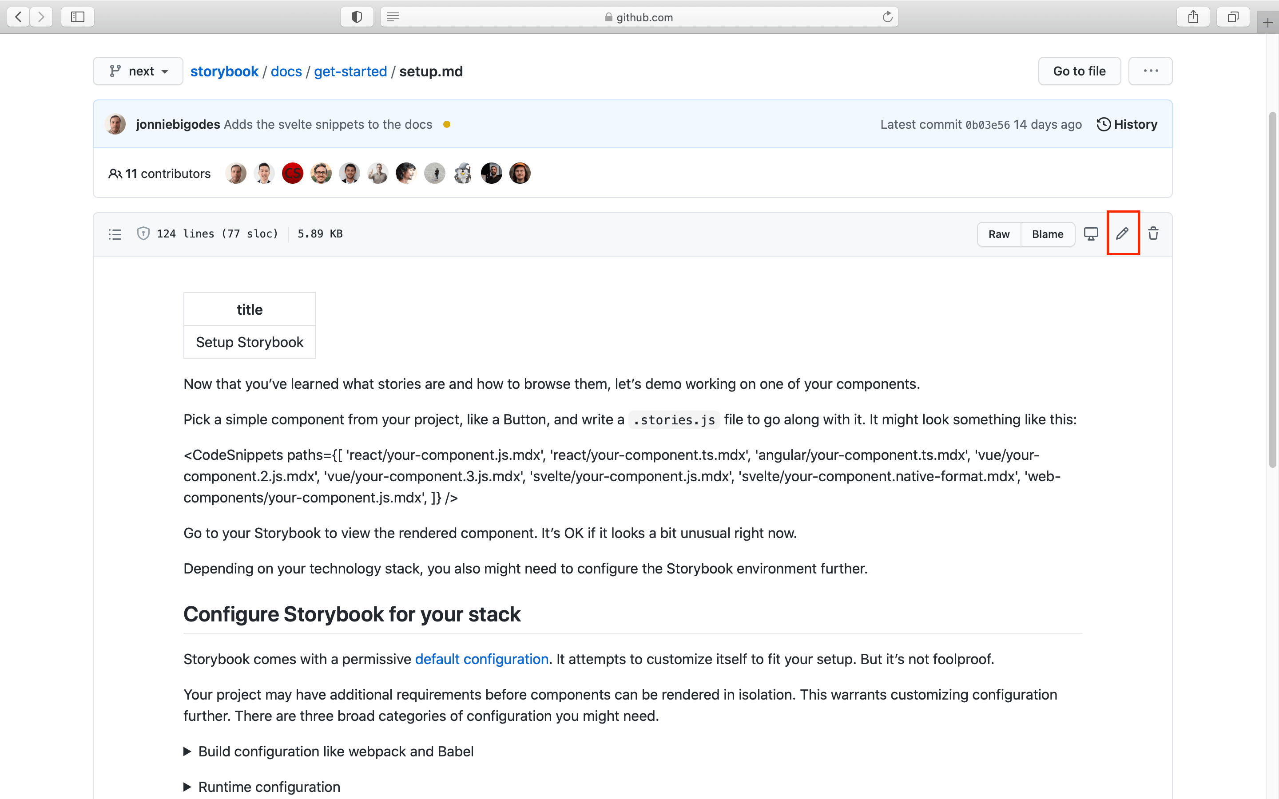The image size is (1279, 799).
Task: Click the 11 contributors label
Action: (x=159, y=173)
